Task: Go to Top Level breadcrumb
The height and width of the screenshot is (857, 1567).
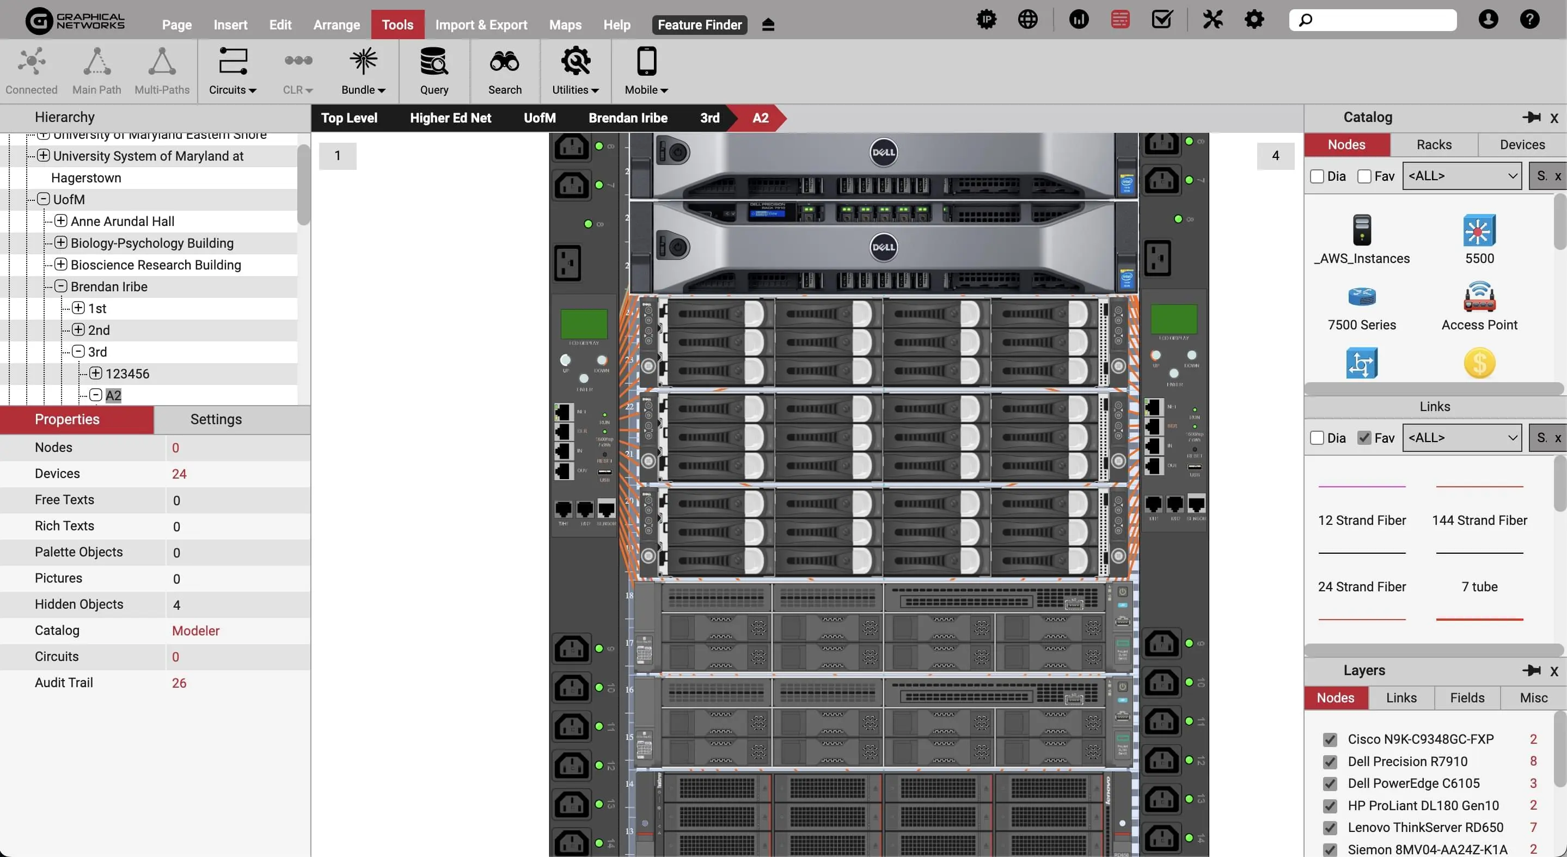Action: [x=349, y=118]
